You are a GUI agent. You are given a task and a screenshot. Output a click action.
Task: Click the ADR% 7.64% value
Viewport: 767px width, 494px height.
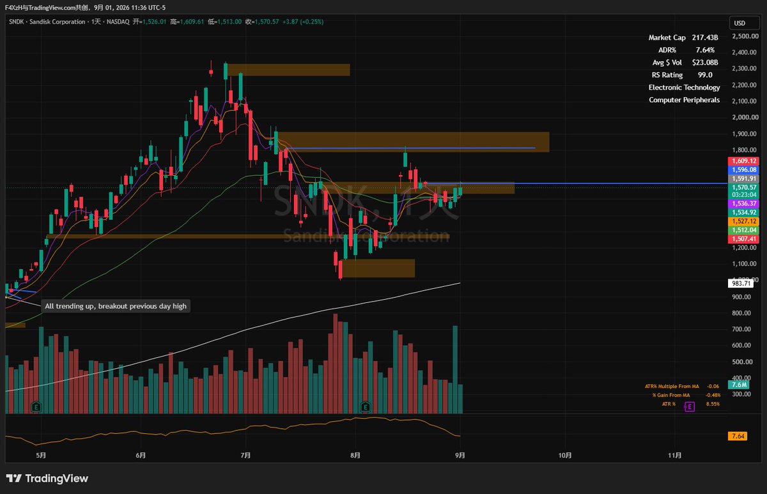point(705,50)
